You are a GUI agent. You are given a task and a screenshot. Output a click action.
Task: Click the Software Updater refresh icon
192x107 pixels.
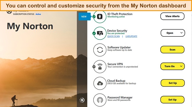click(100, 50)
